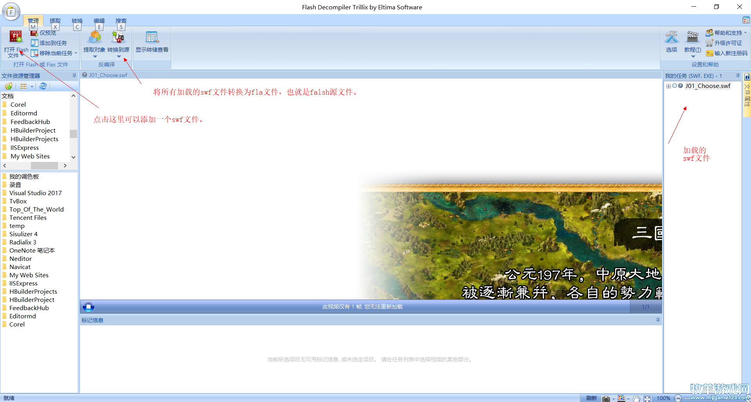Switch to the 转换 ribbon tab
Viewport: 751px width, 402px height.
[77, 21]
